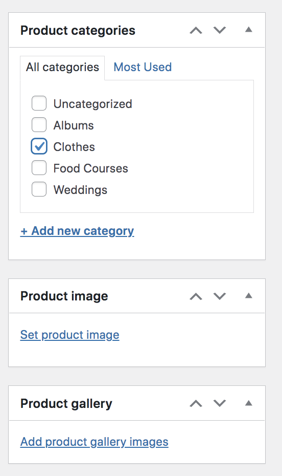The image size is (282, 476).
Task: Move Product image panel up
Action: point(196,296)
